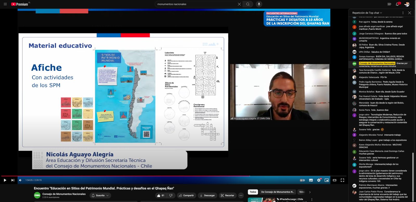Expand more actions ellipsis beside Recortar
416x202 pixels.
click(241, 196)
